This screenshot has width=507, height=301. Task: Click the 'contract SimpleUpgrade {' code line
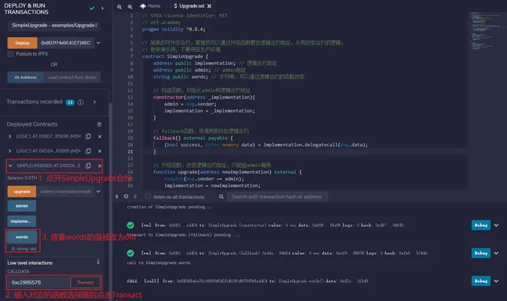[x=175, y=56]
